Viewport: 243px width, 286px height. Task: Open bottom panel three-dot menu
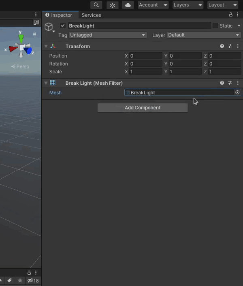[36, 273]
